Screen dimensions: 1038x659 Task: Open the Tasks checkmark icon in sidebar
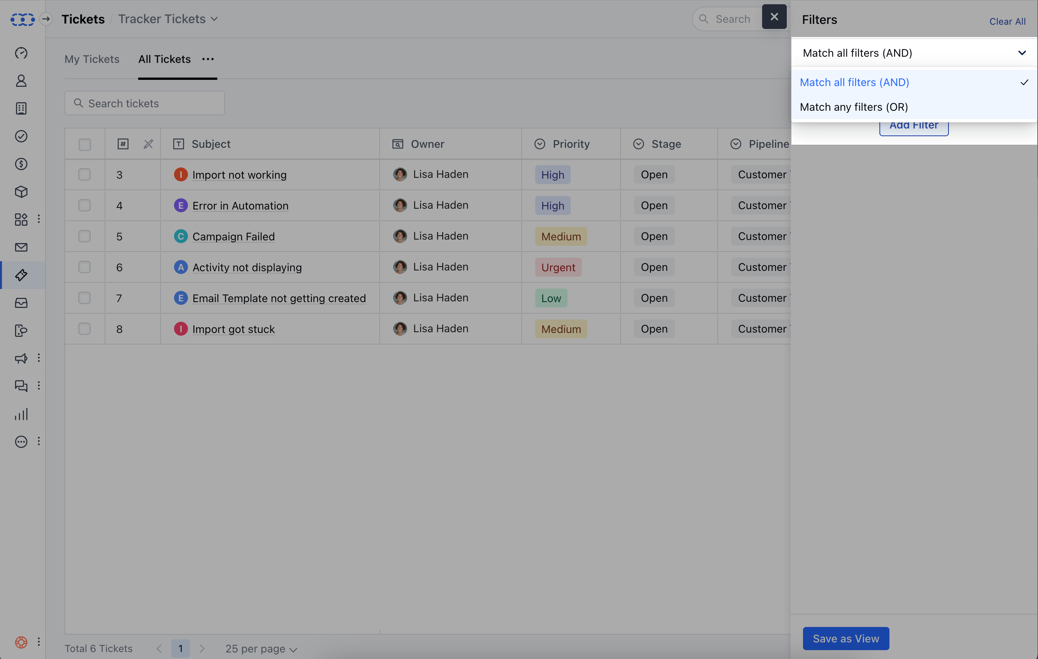(x=21, y=136)
